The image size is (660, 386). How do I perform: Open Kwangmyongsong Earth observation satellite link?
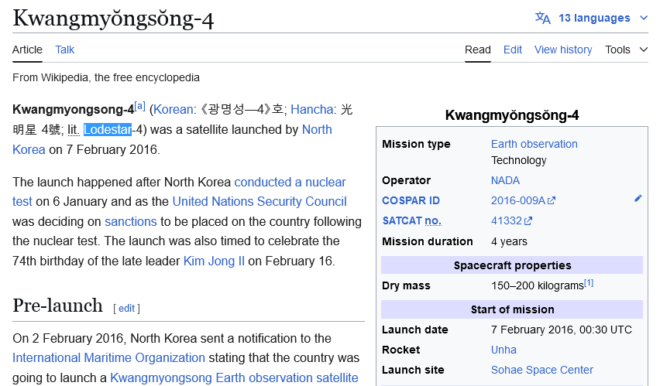tap(234, 377)
